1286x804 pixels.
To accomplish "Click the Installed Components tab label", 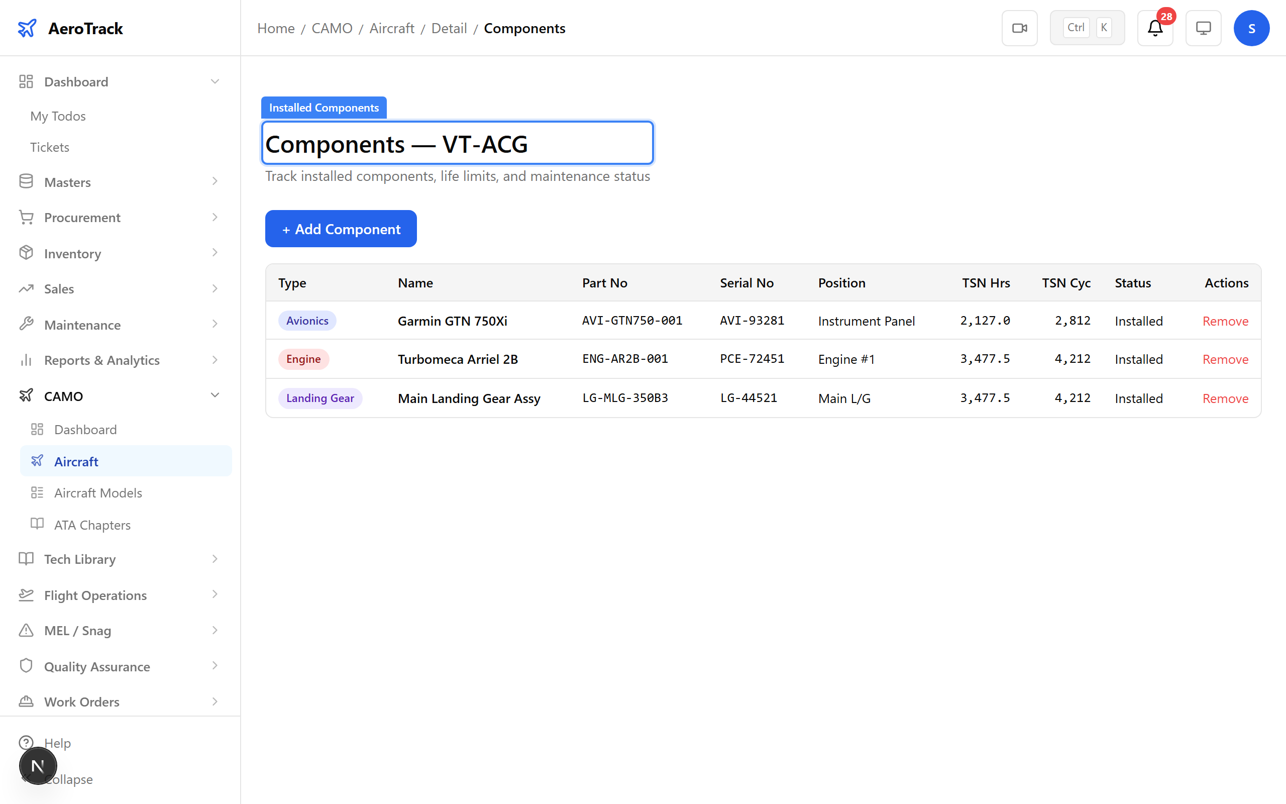I will click(324, 108).
